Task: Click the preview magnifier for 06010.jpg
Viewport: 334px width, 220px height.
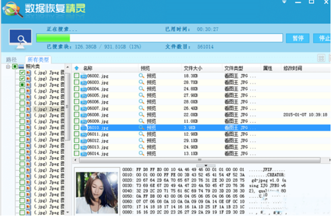Action: (141, 128)
